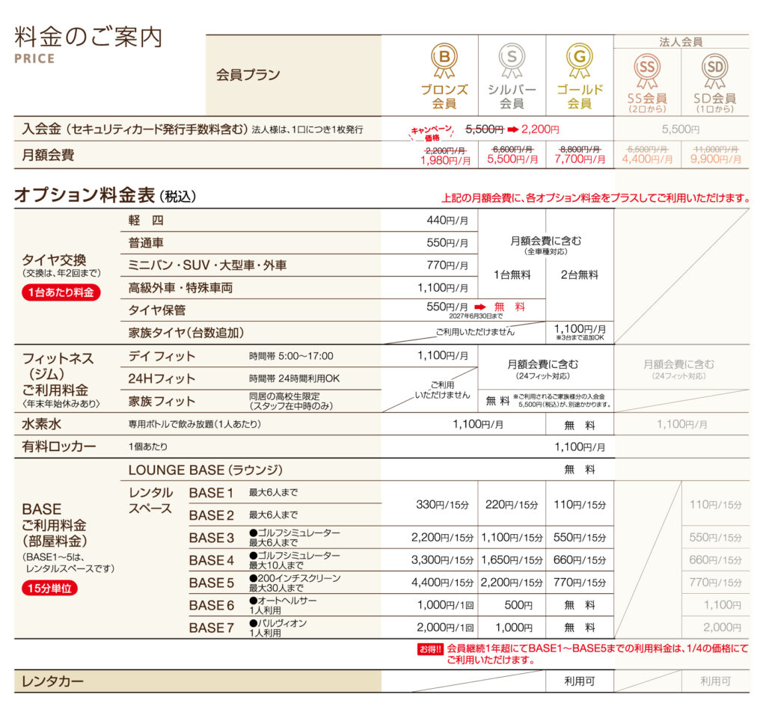
Task: Click the SD会員 corporate medal icon
Action: pos(714,67)
